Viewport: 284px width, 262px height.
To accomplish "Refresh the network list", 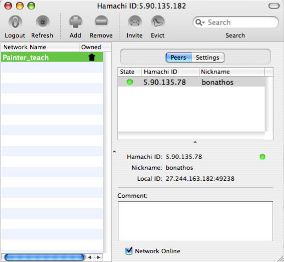I will click(x=43, y=22).
